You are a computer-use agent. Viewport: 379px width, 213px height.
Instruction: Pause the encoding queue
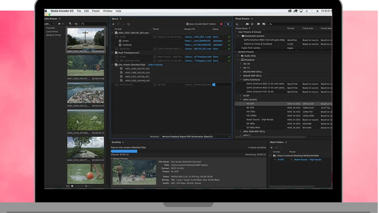coord(228,24)
